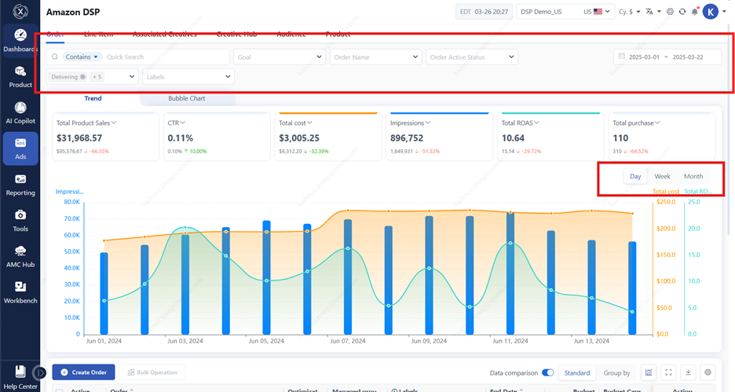Click the Standard view button
The height and width of the screenshot is (392, 735).
[576, 372]
